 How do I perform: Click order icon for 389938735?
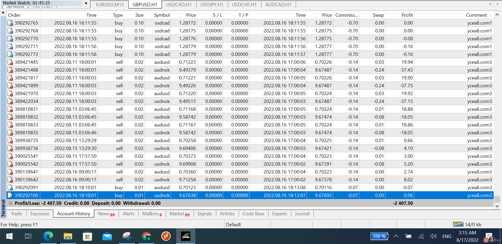tap(10, 141)
